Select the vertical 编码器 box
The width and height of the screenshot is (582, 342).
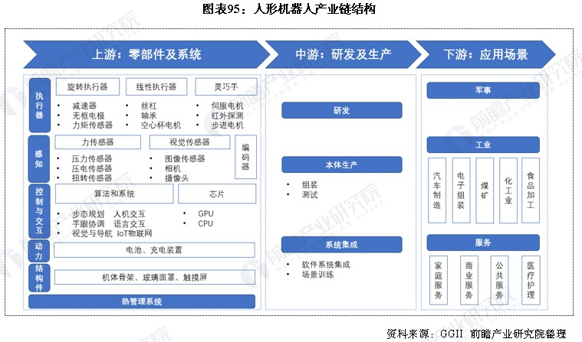(x=245, y=157)
